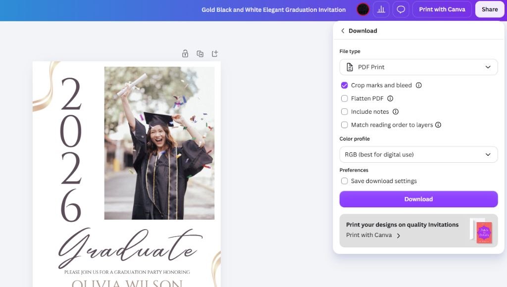This screenshot has height=287, width=507.
Task: Open the PDF Print file type dropdown
Action: point(418,67)
